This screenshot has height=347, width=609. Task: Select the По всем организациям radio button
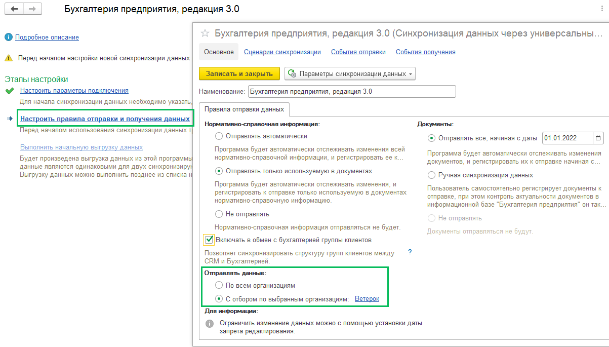click(219, 285)
